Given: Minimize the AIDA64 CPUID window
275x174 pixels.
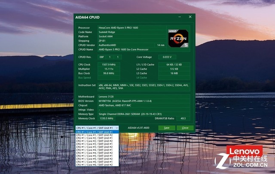Looking at the screenshot, I should point(180,17).
